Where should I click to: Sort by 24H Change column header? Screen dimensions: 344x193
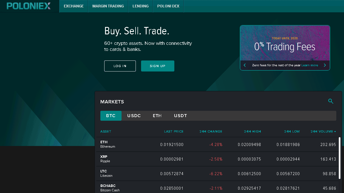pyautogui.click(x=211, y=131)
